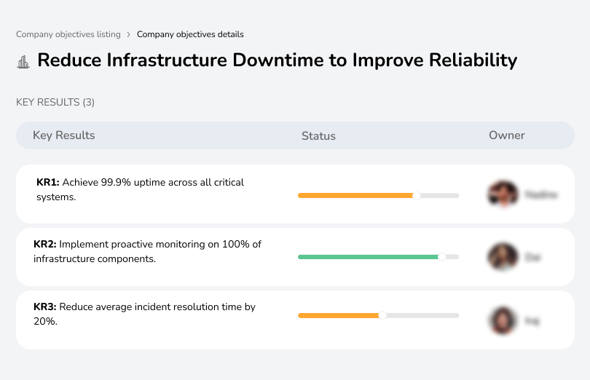Click the breadcrumb chevron separator
Viewport: 590px width, 380px height.
tap(128, 35)
